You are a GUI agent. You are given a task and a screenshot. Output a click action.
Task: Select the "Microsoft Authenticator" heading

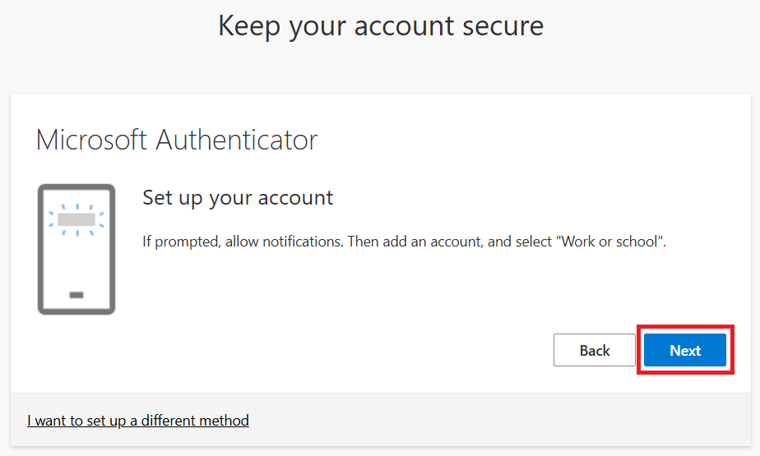pos(177,140)
